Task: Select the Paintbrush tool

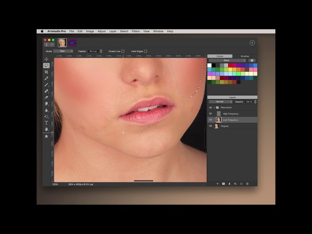Action: coord(46,84)
